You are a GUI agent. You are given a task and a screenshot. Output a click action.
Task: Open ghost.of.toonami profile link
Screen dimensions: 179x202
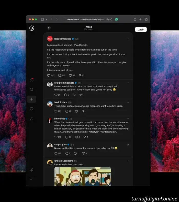click(x=63, y=161)
